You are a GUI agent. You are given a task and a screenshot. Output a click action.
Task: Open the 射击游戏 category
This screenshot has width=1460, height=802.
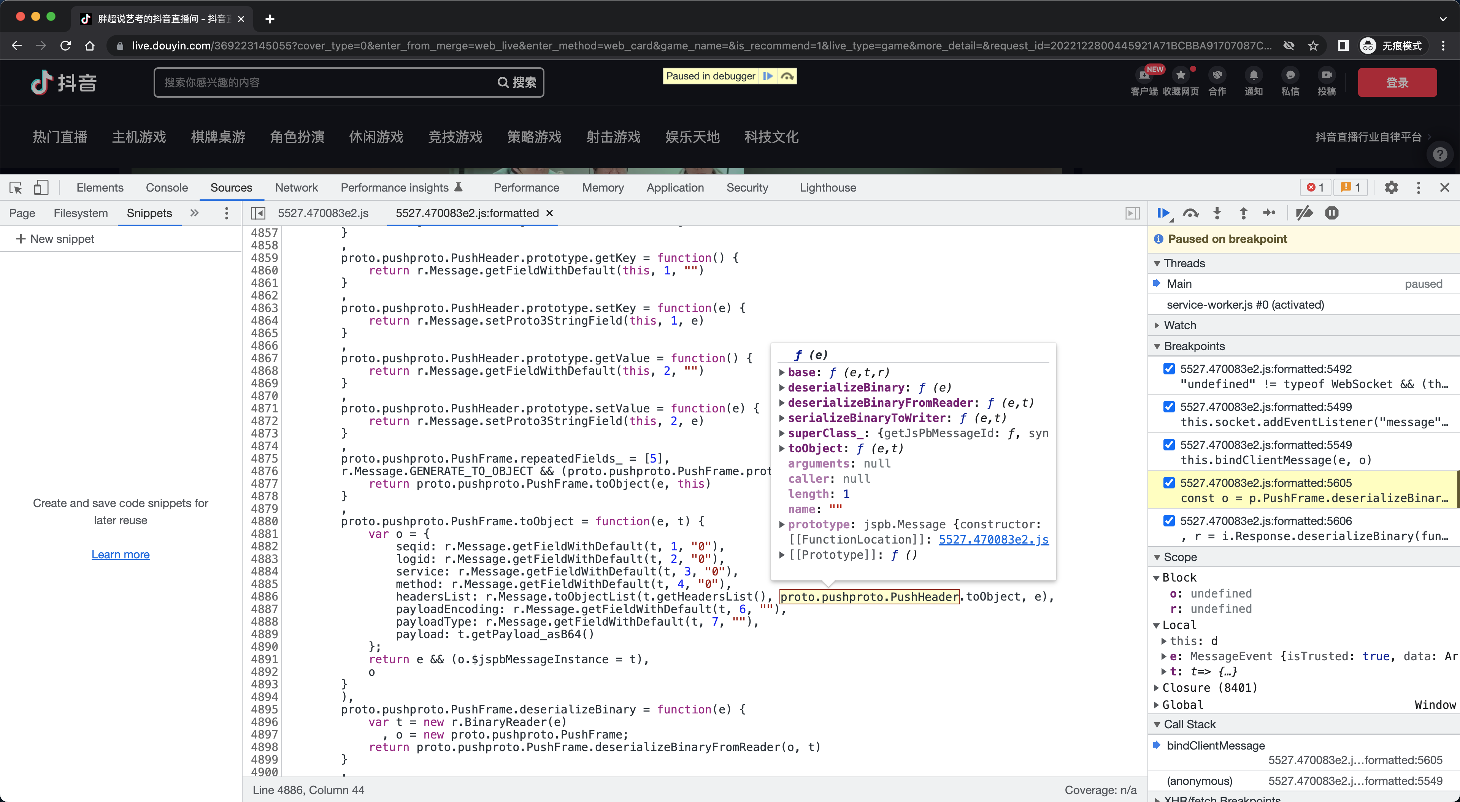pos(613,136)
